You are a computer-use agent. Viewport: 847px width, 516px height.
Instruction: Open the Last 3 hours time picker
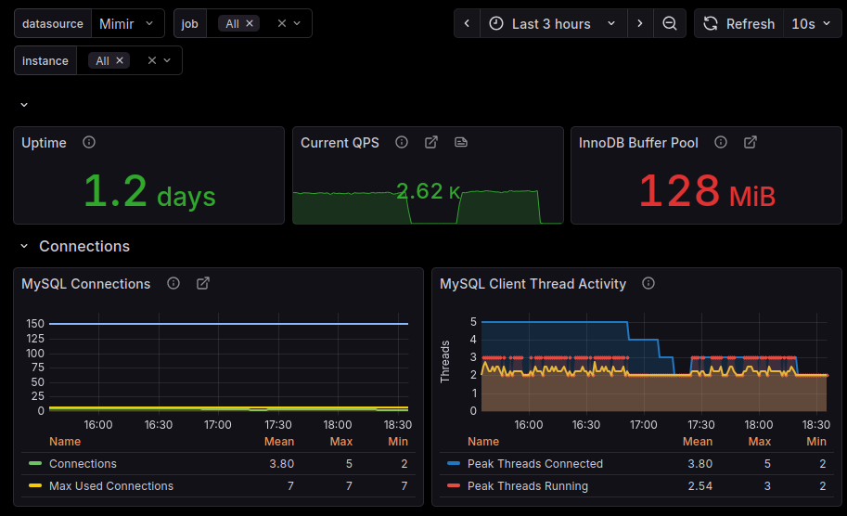(x=554, y=23)
